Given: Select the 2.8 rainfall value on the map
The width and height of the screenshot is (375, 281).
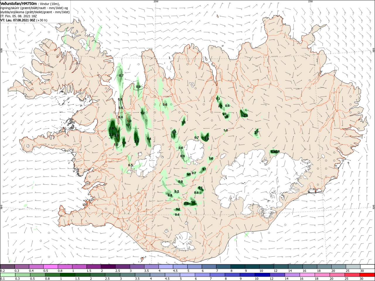Looking at the screenshot, I should (x=207, y=139).
